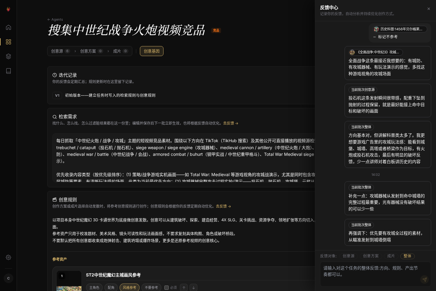Click the 全面战争这条最接近 feedback message
This screenshot has width=436, height=291.
tap(388, 63)
